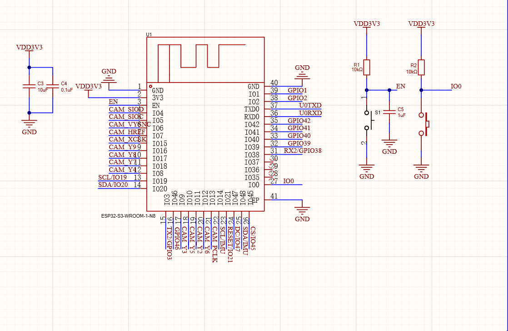508x331 pixels.
Task: Select the CAM_HREF net label
Action: tap(127, 132)
